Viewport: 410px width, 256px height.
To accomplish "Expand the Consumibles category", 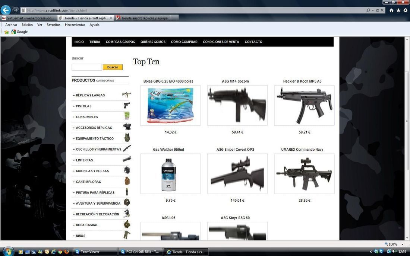I will click(85, 117).
